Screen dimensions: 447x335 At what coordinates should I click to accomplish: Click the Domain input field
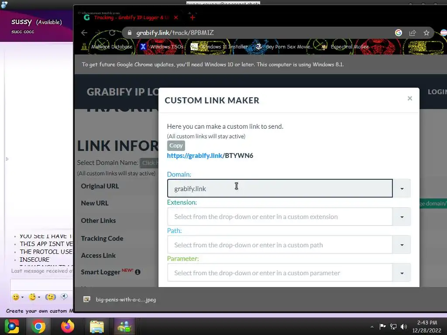[280, 188]
